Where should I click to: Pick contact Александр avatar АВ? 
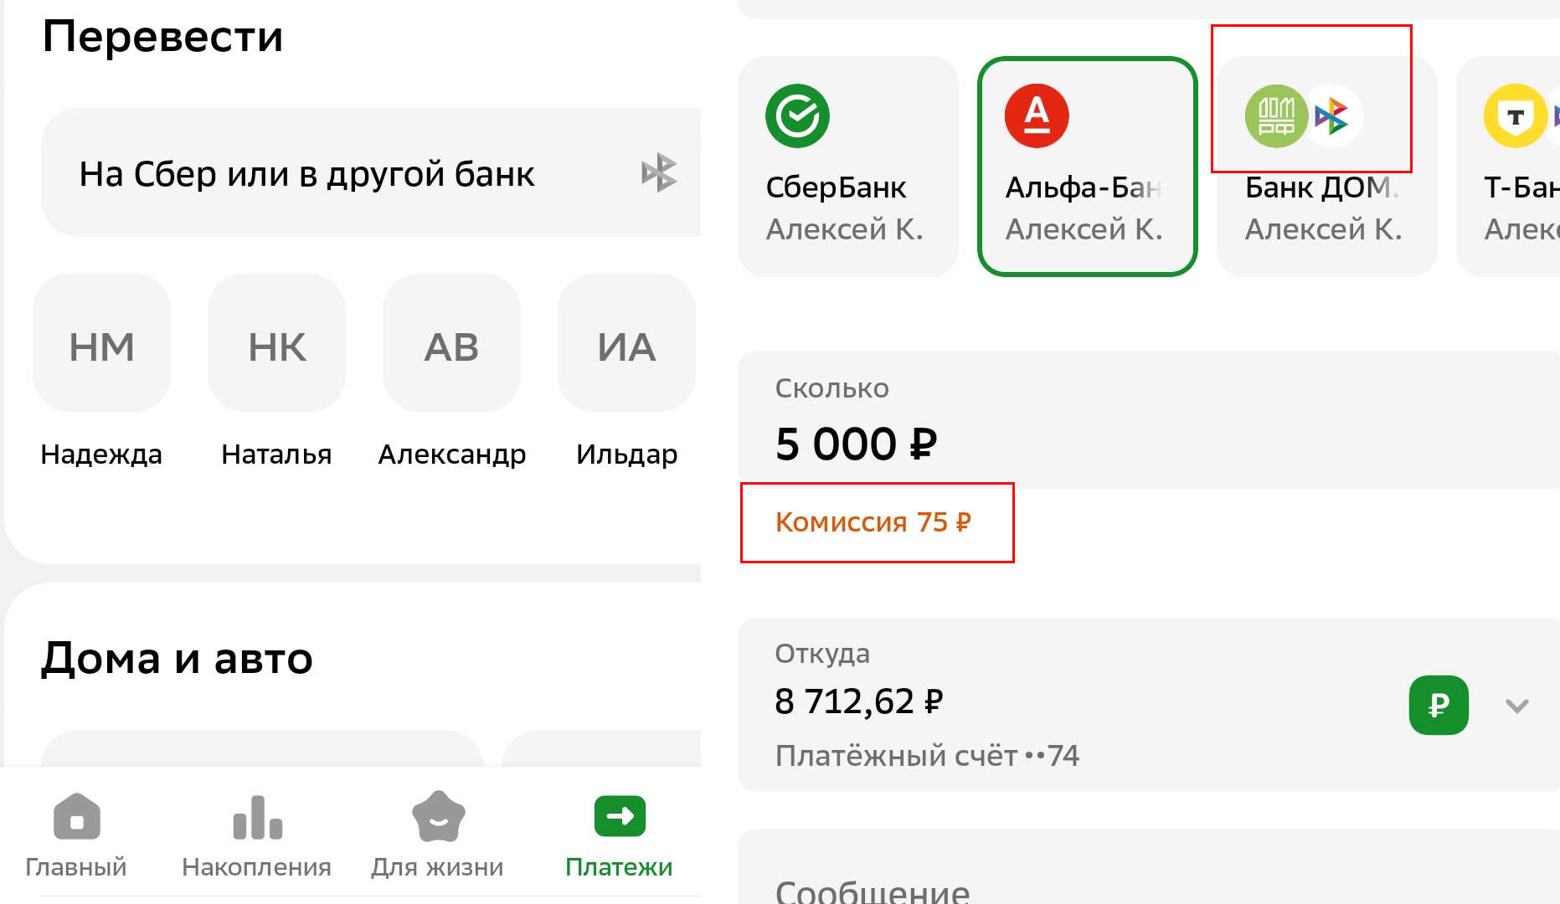click(451, 344)
